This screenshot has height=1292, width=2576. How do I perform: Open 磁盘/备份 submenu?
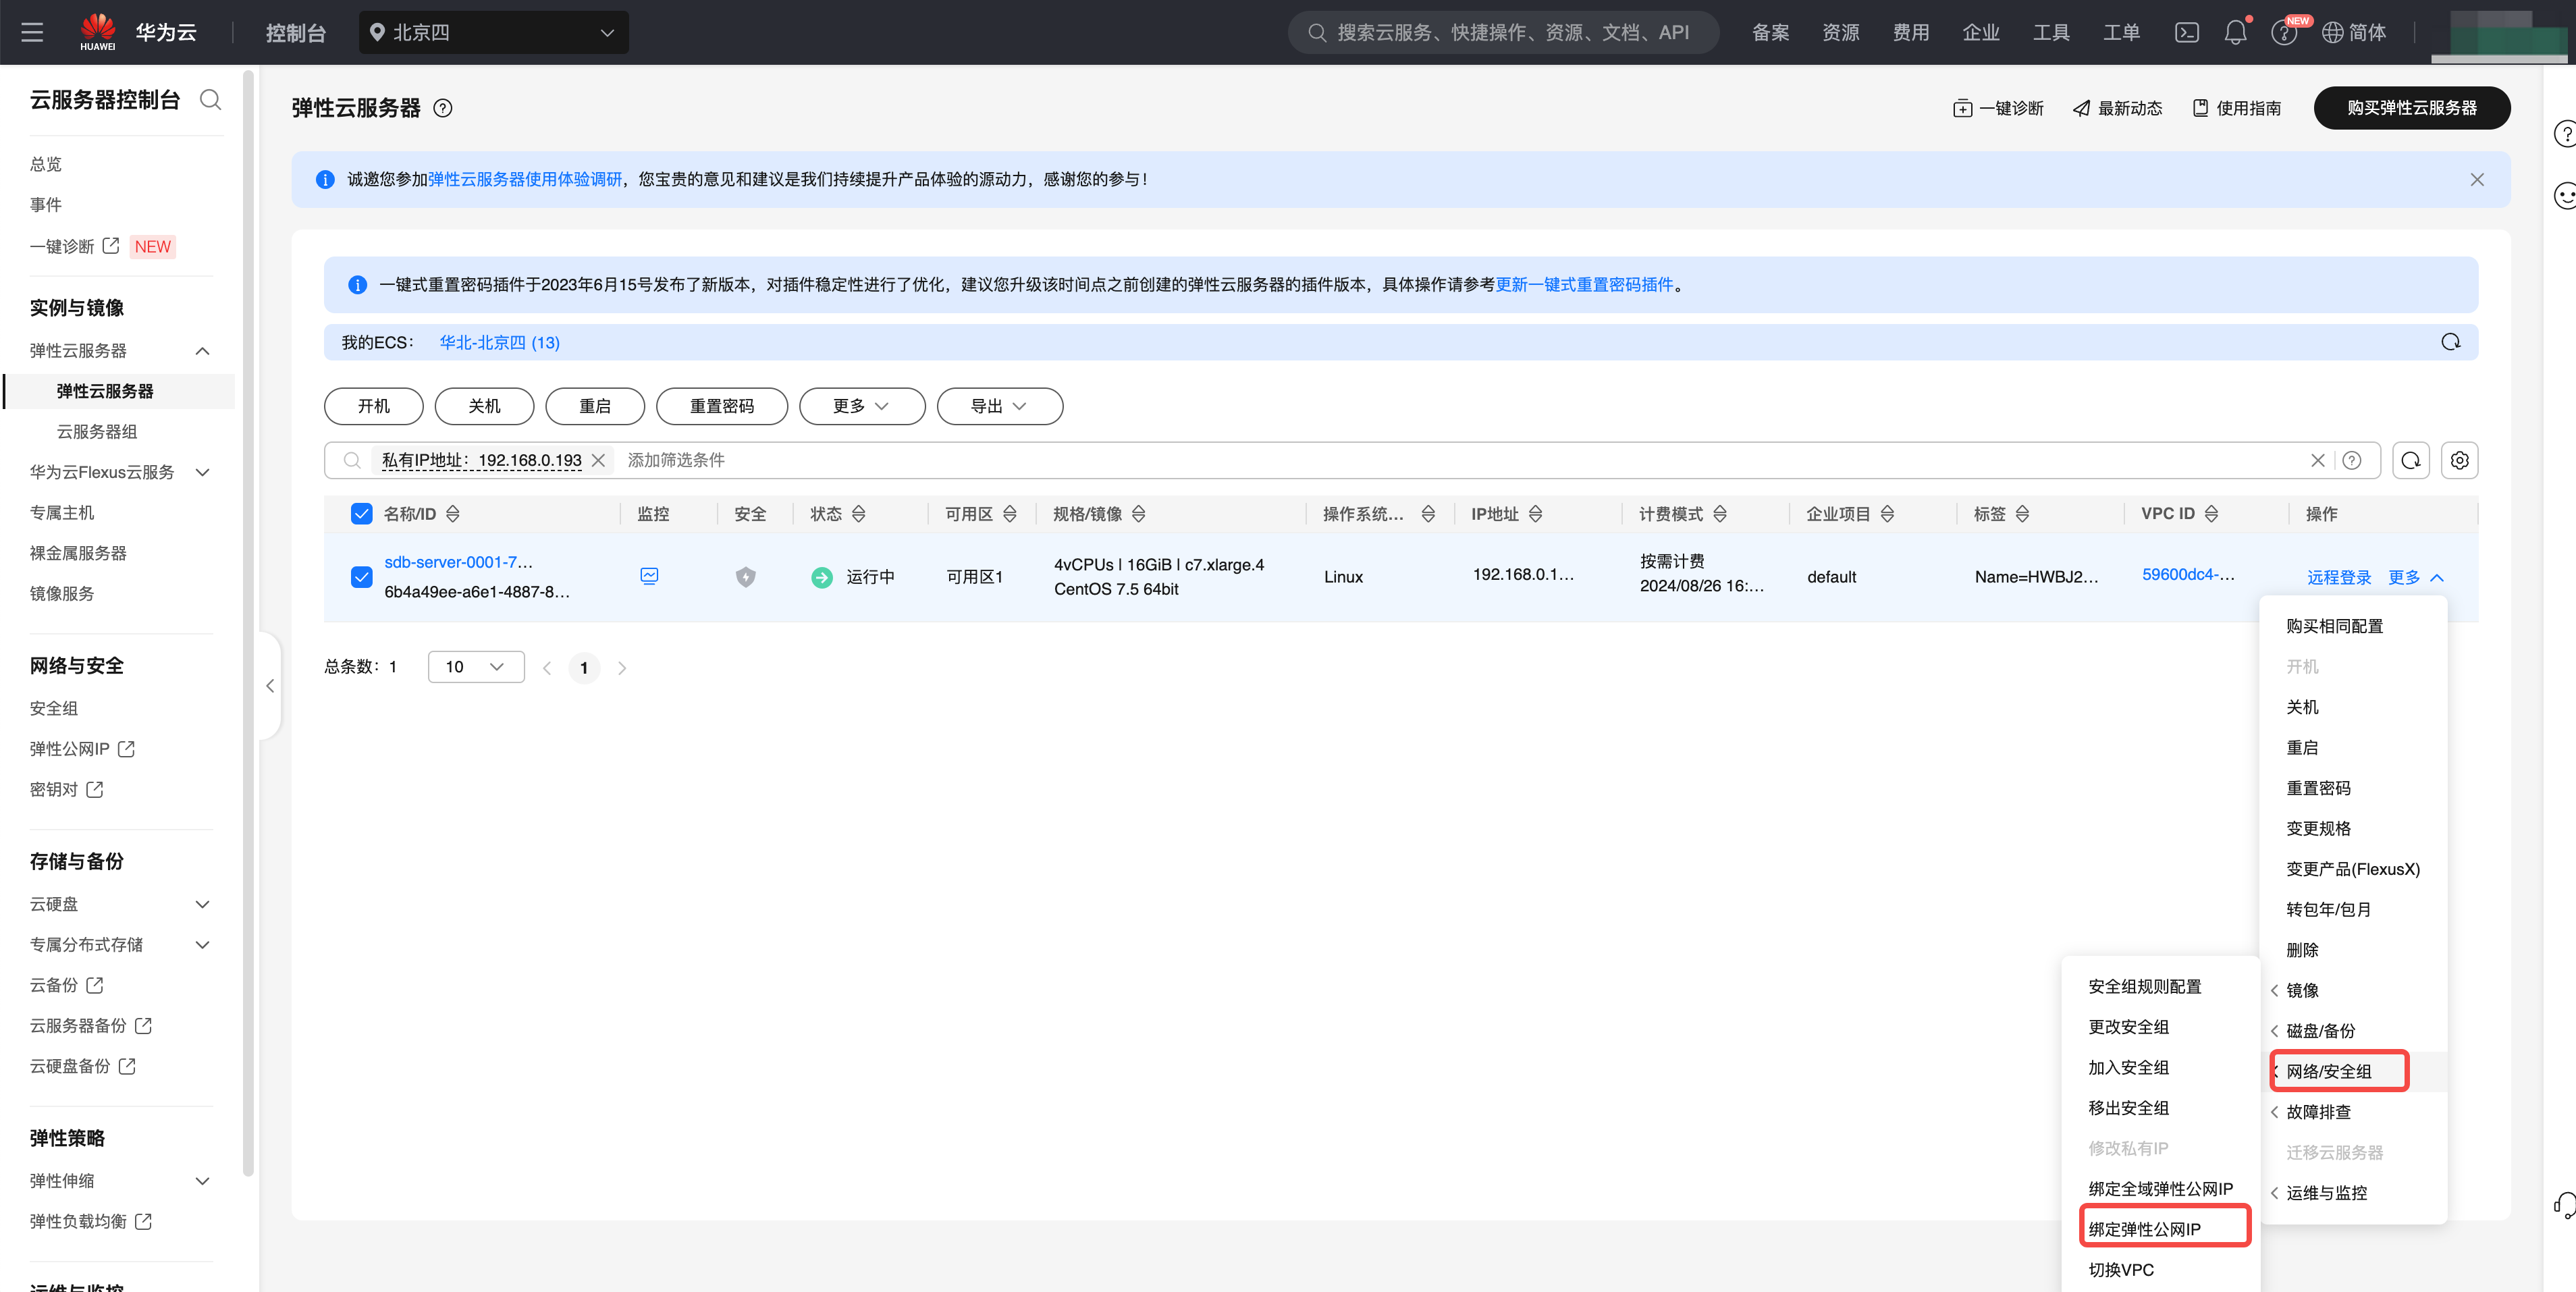click(2320, 1031)
